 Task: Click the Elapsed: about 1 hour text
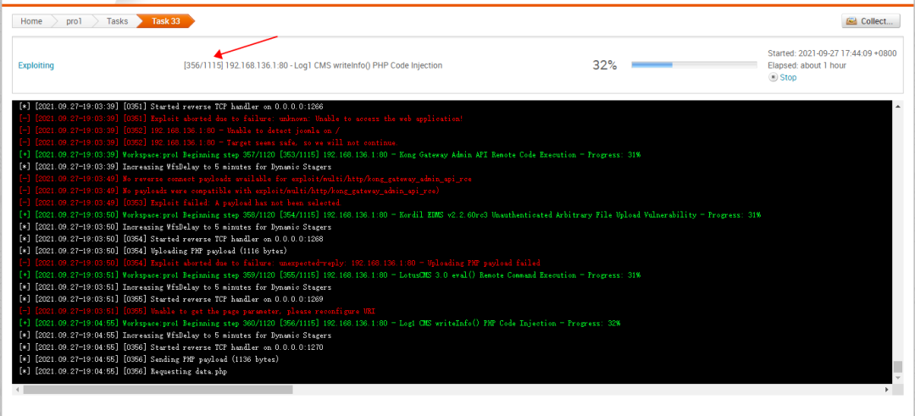click(x=807, y=65)
